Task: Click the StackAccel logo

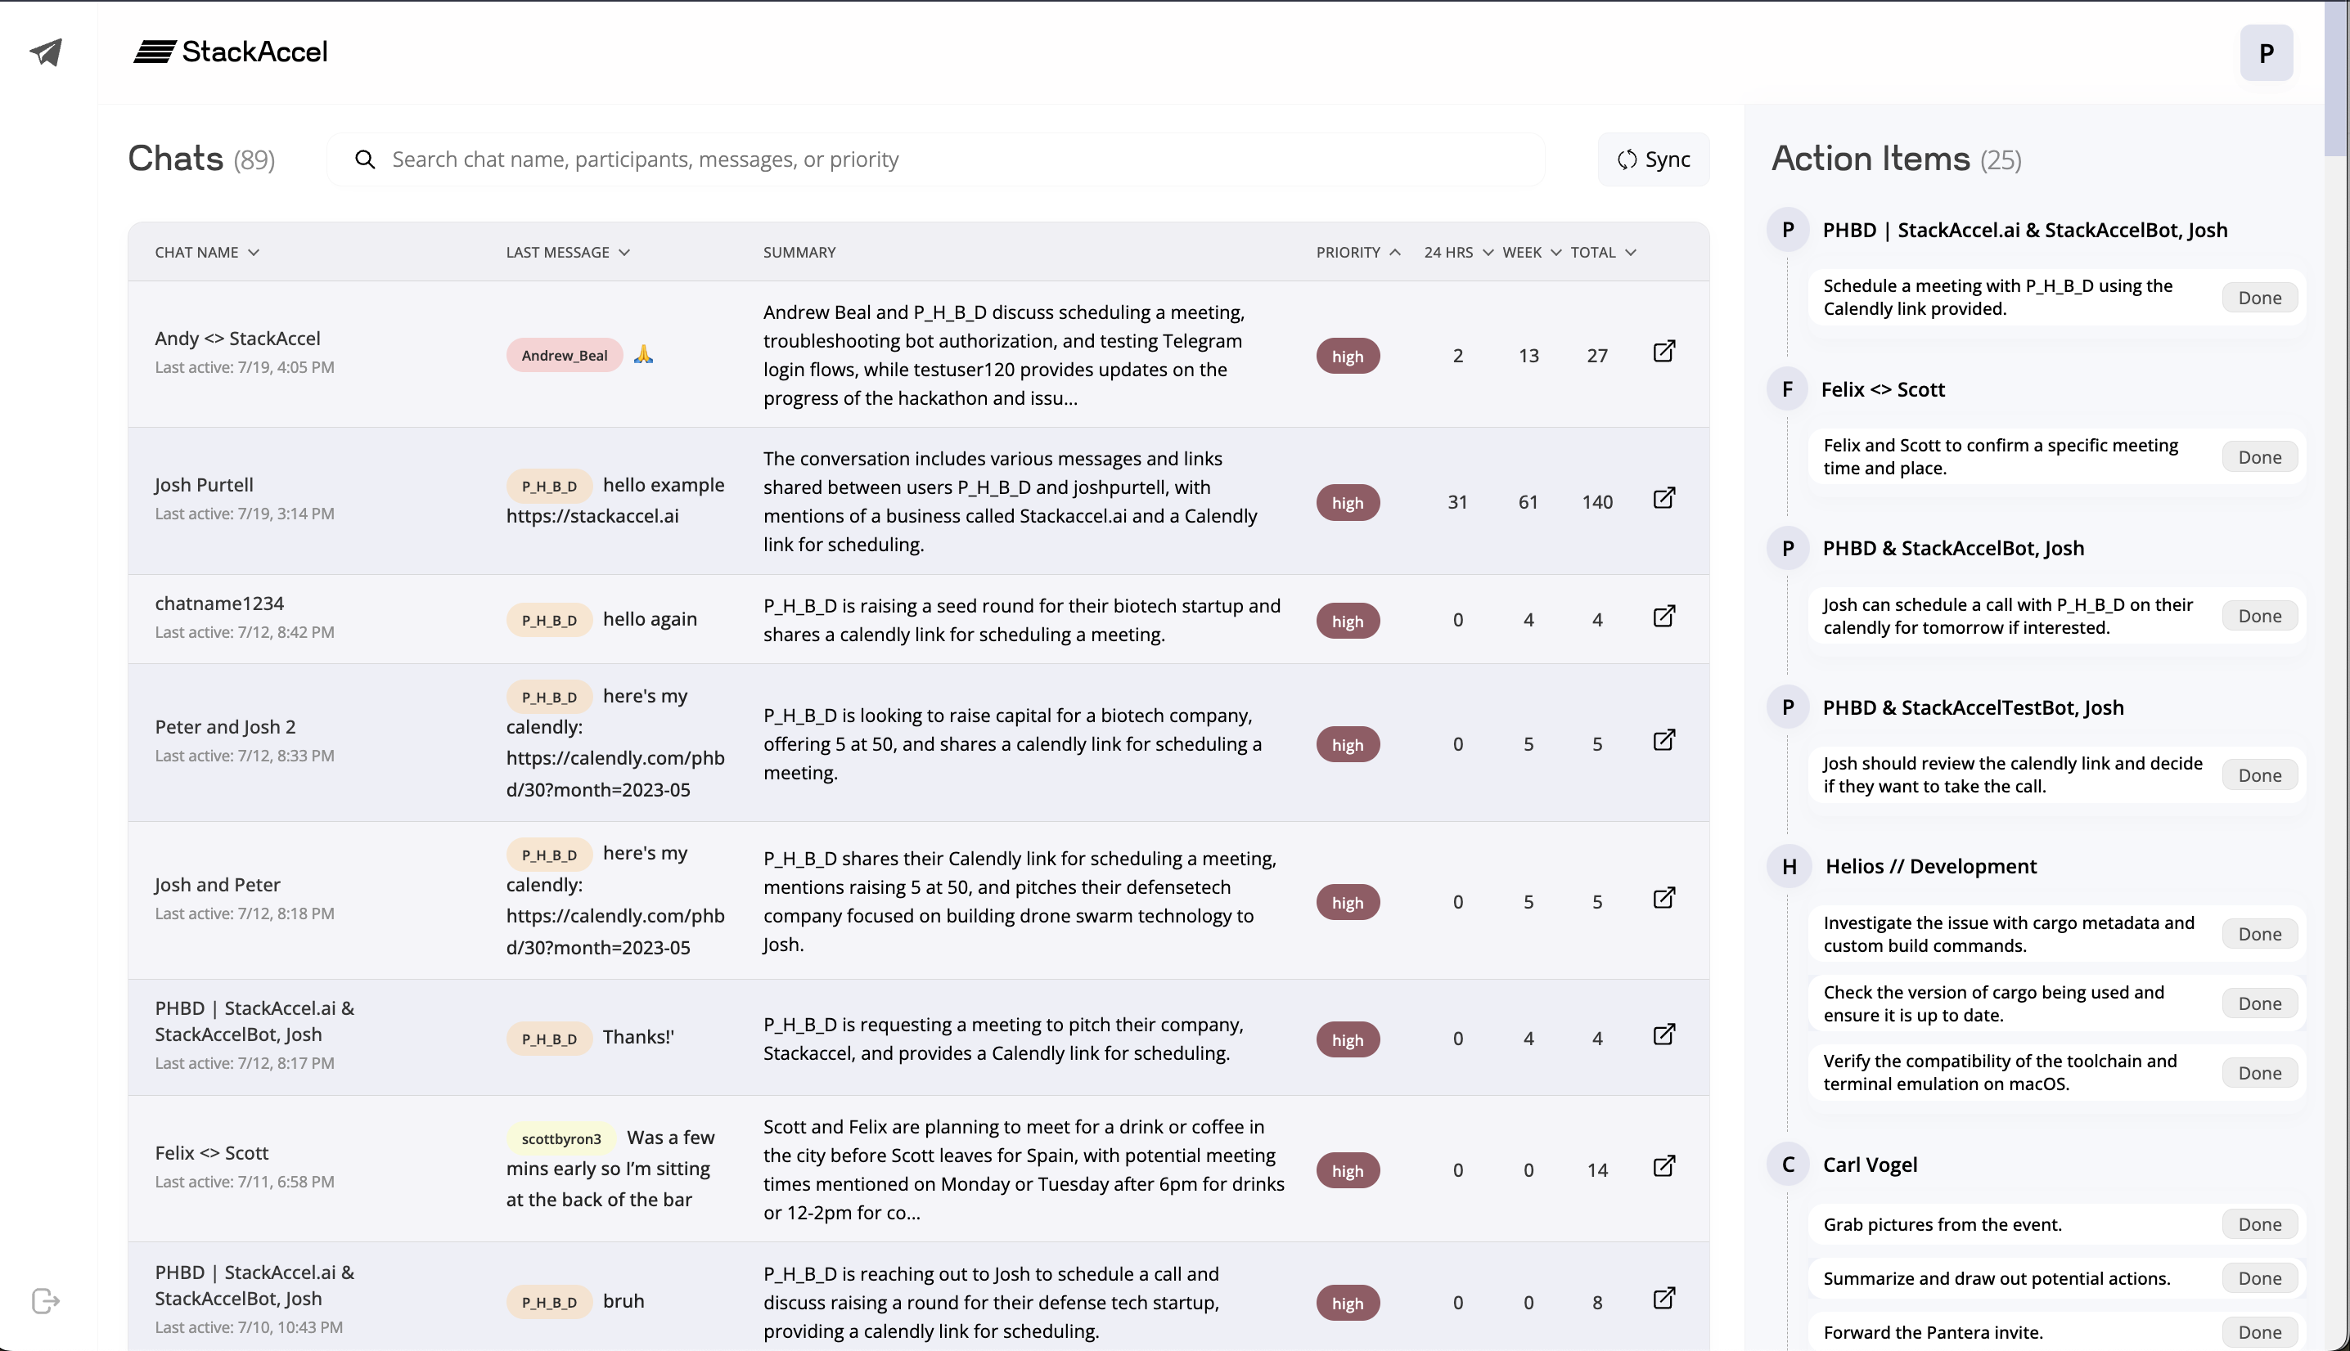Action: tap(230, 52)
